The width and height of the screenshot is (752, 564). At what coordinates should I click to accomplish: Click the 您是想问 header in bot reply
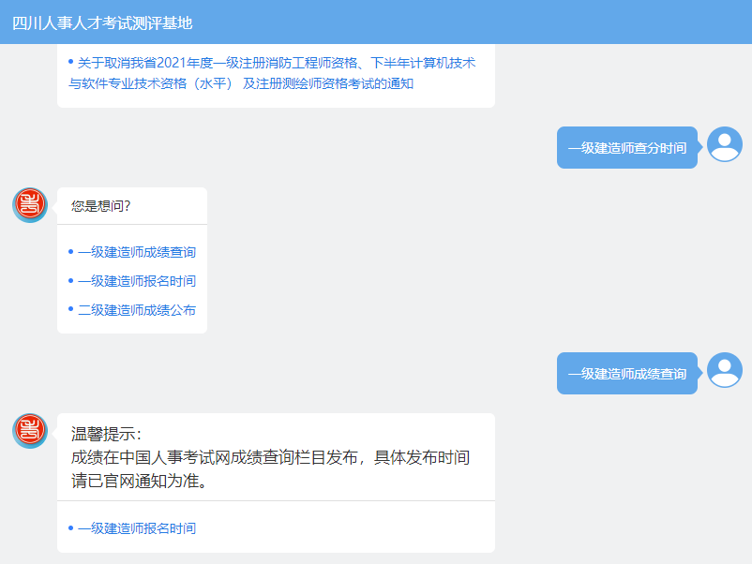tap(101, 205)
